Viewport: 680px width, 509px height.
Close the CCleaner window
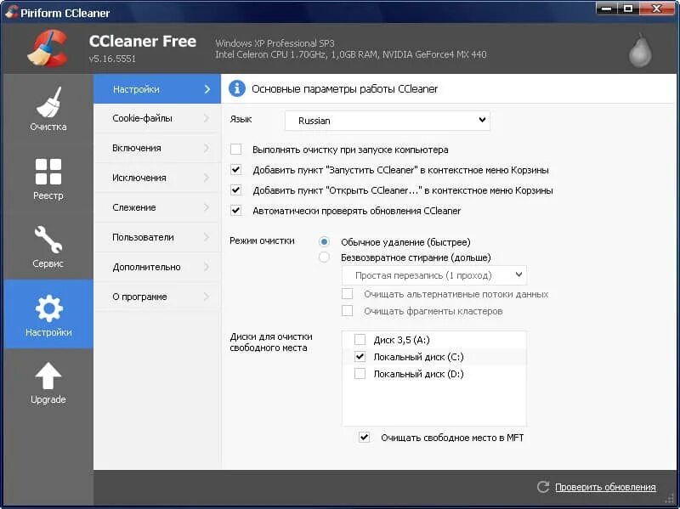pyautogui.click(x=656, y=8)
